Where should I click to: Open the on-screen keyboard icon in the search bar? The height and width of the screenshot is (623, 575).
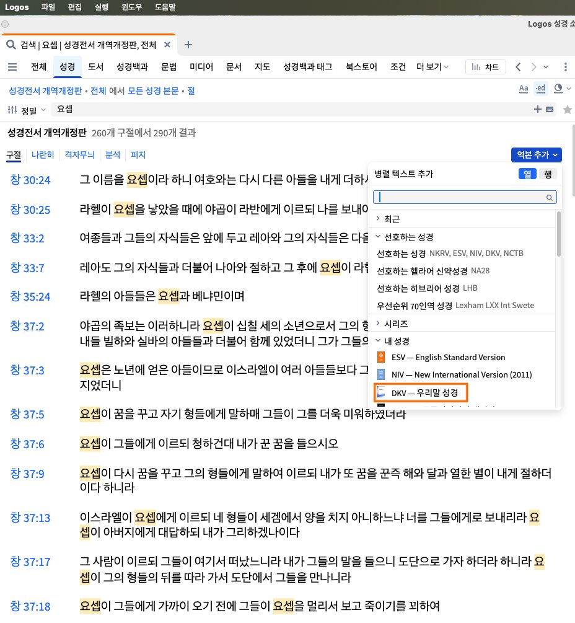[x=550, y=109]
